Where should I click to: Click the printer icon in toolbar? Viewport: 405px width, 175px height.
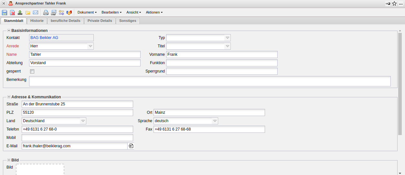pos(46,13)
